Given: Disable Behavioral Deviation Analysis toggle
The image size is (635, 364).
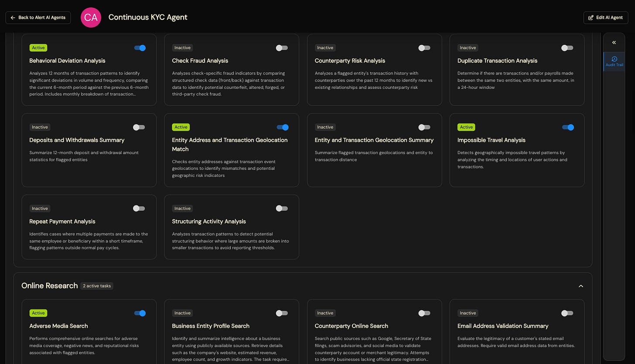Looking at the screenshot, I should click(x=140, y=48).
